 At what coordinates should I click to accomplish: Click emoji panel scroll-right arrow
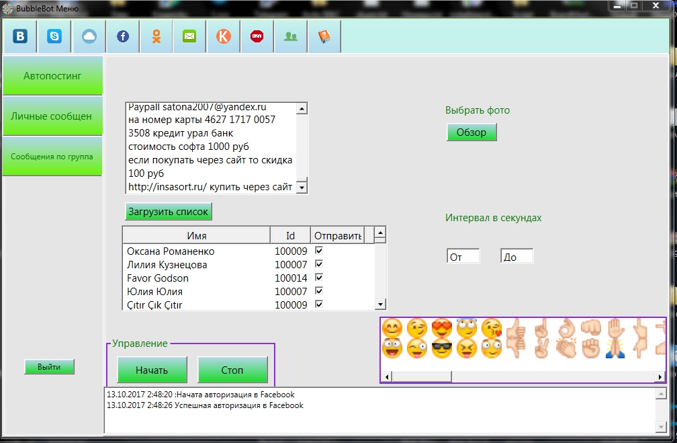pyautogui.click(x=660, y=377)
